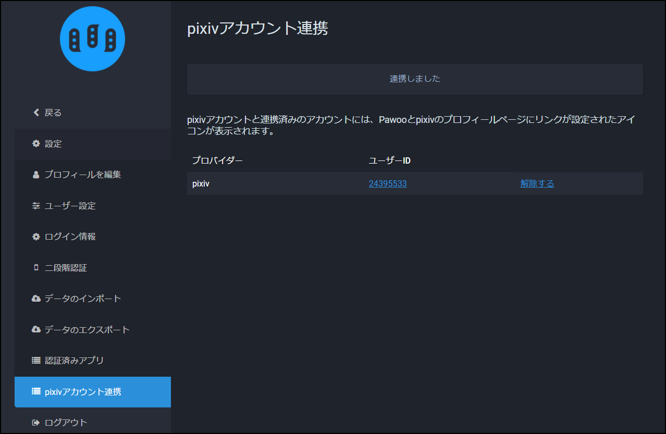The width and height of the screenshot is (666, 434).
Task: Select the pixivアカウント連携 sidebar item
Action: [x=93, y=392]
